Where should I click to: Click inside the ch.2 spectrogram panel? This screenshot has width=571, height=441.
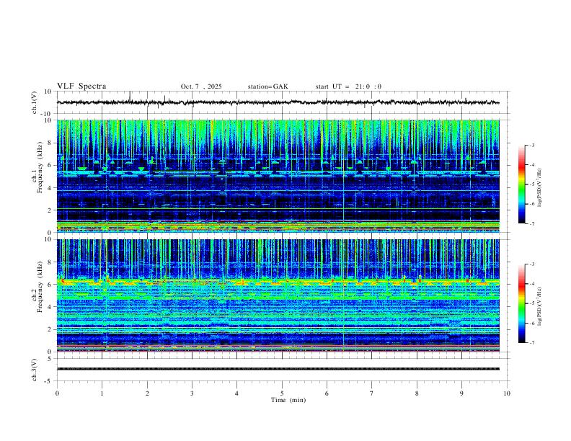(x=278, y=295)
